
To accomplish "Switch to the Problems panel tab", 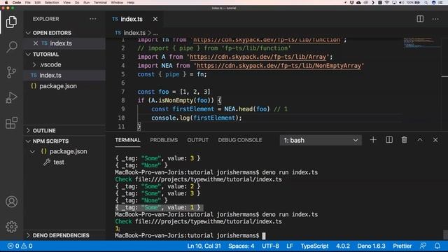I will point(164,140).
